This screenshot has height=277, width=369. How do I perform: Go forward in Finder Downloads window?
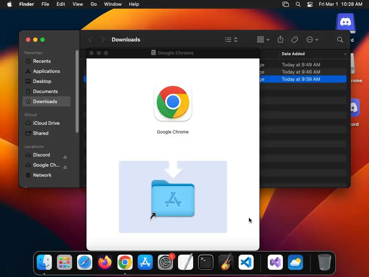(x=103, y=40)
